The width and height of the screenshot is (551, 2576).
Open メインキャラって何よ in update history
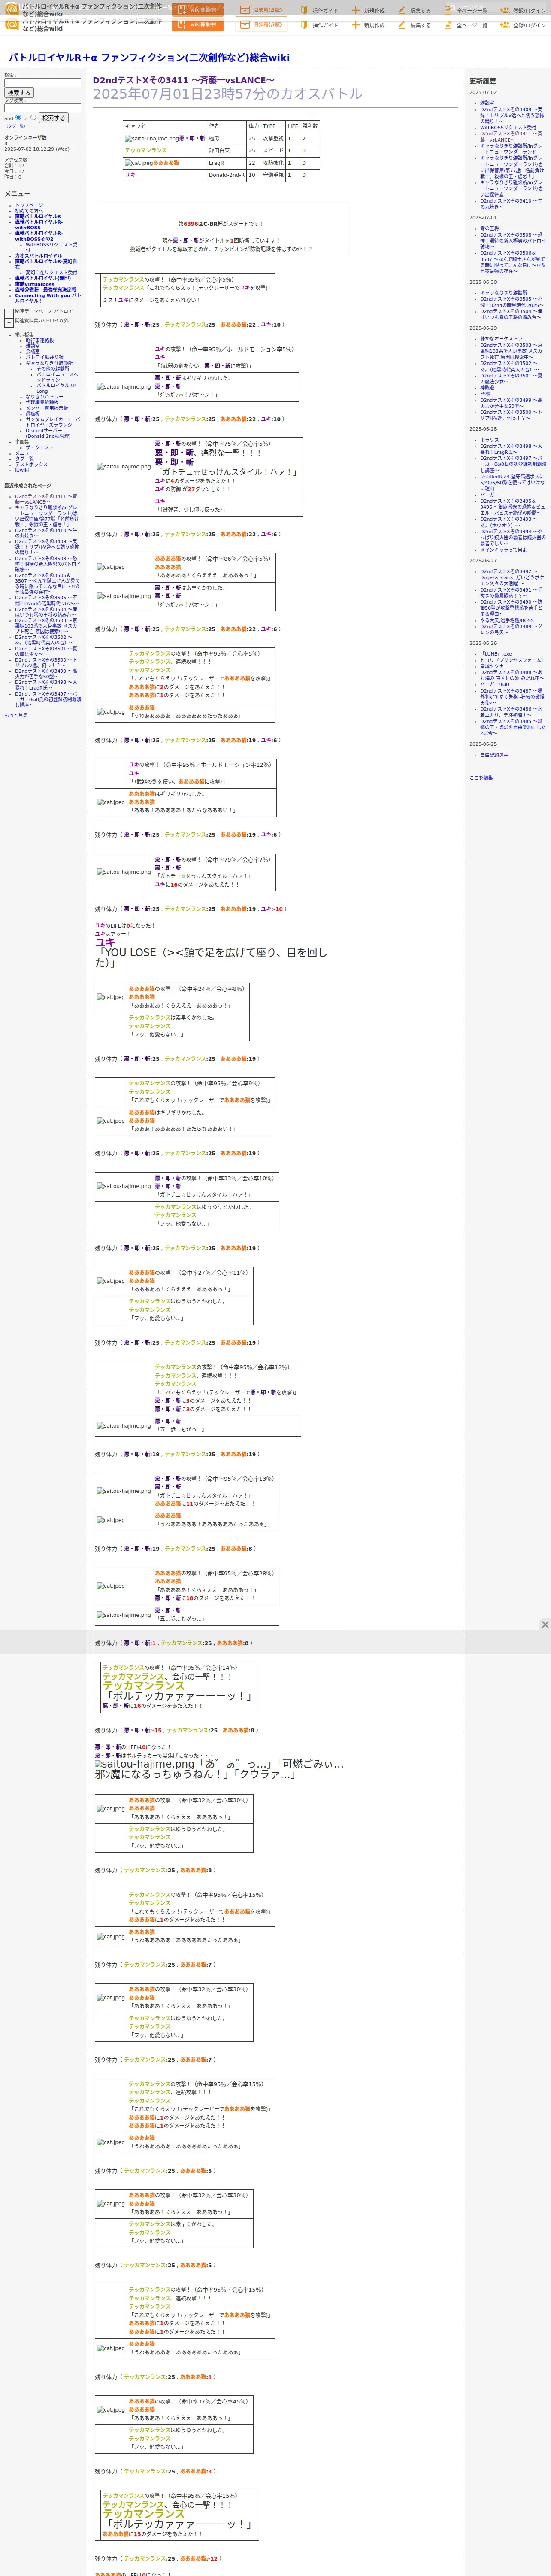pos(503,550)
